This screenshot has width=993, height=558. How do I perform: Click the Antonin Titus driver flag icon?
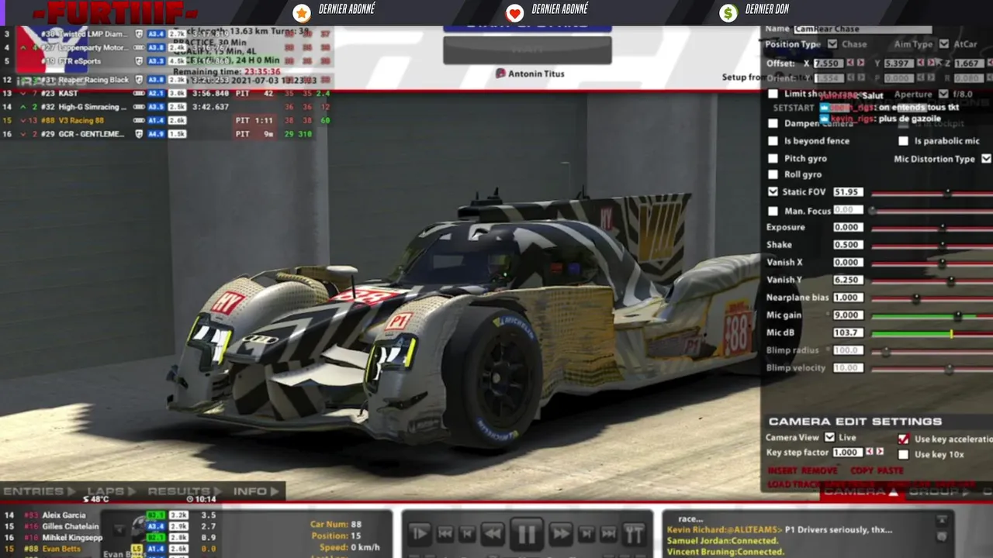coord(500,74)
